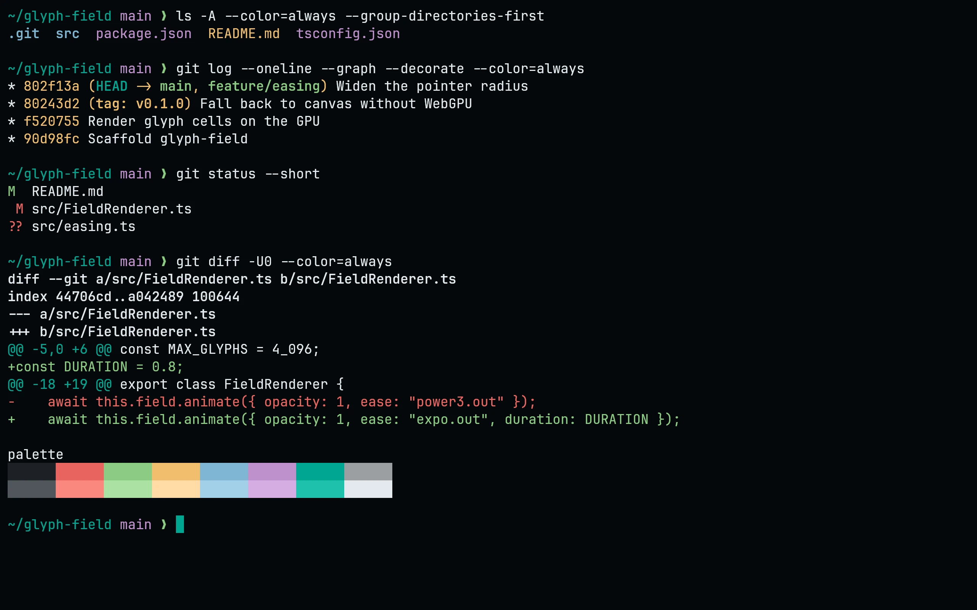
Task: Click the red ?? untracked status marker
Action: [x=16, y=226]
